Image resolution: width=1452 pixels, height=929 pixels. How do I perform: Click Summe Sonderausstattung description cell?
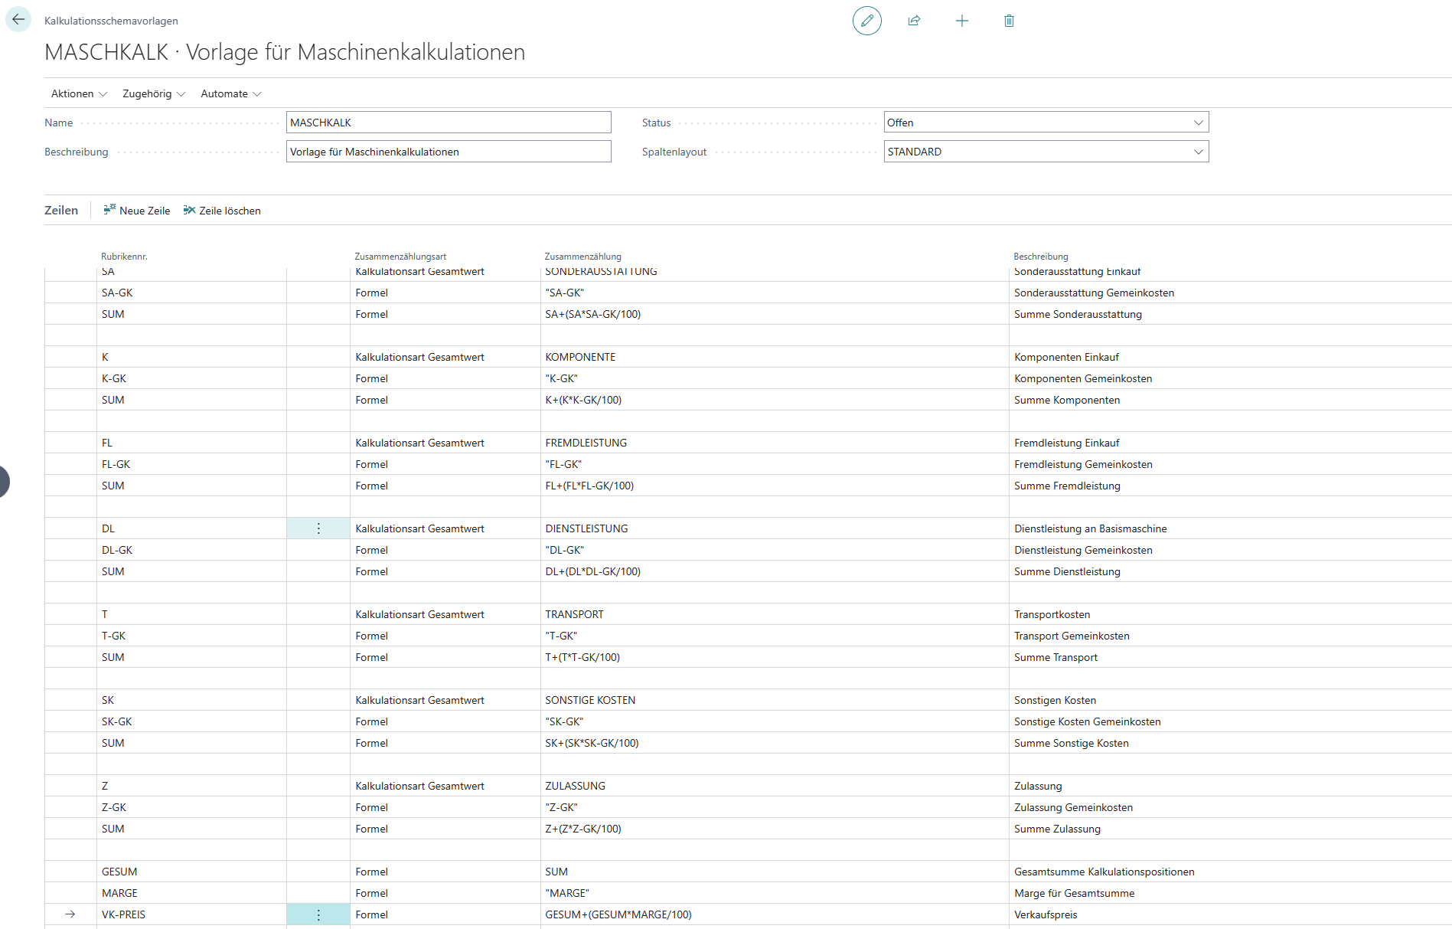1230,314
